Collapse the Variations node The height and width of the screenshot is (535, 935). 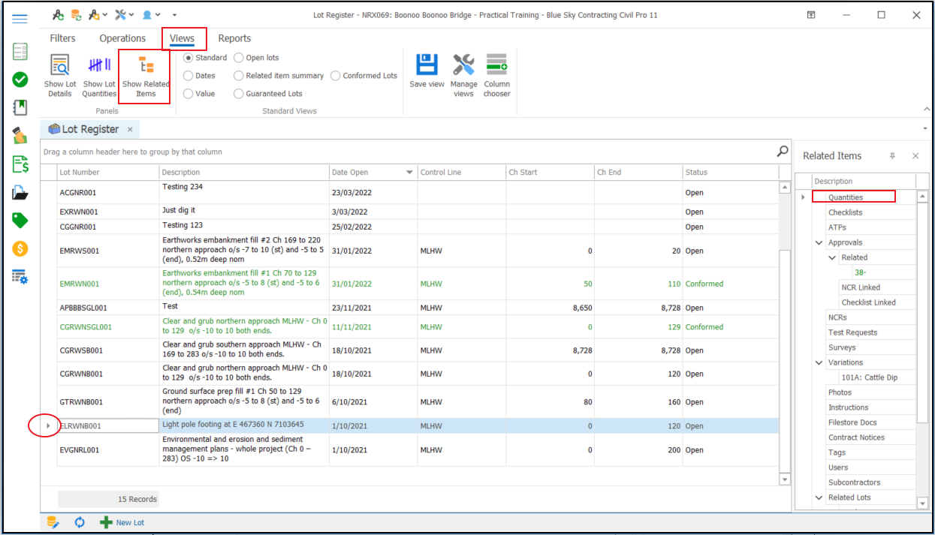(819, 362)
